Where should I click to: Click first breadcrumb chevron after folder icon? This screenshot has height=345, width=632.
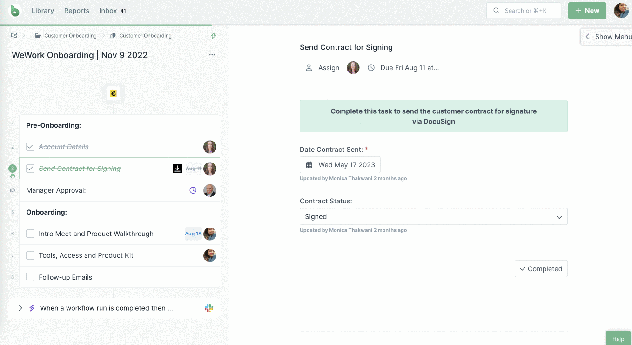click(x=24, y=35)
